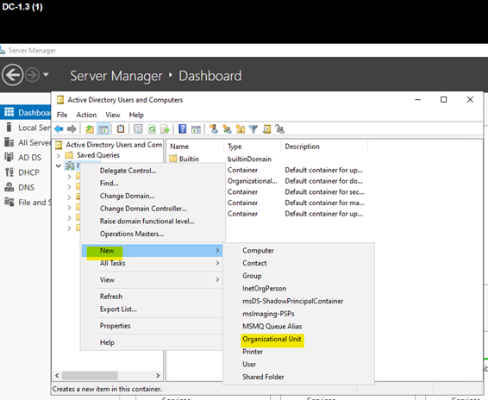
Task: Choose Change Domain Controller... menu entry
Action: (152, 209)
